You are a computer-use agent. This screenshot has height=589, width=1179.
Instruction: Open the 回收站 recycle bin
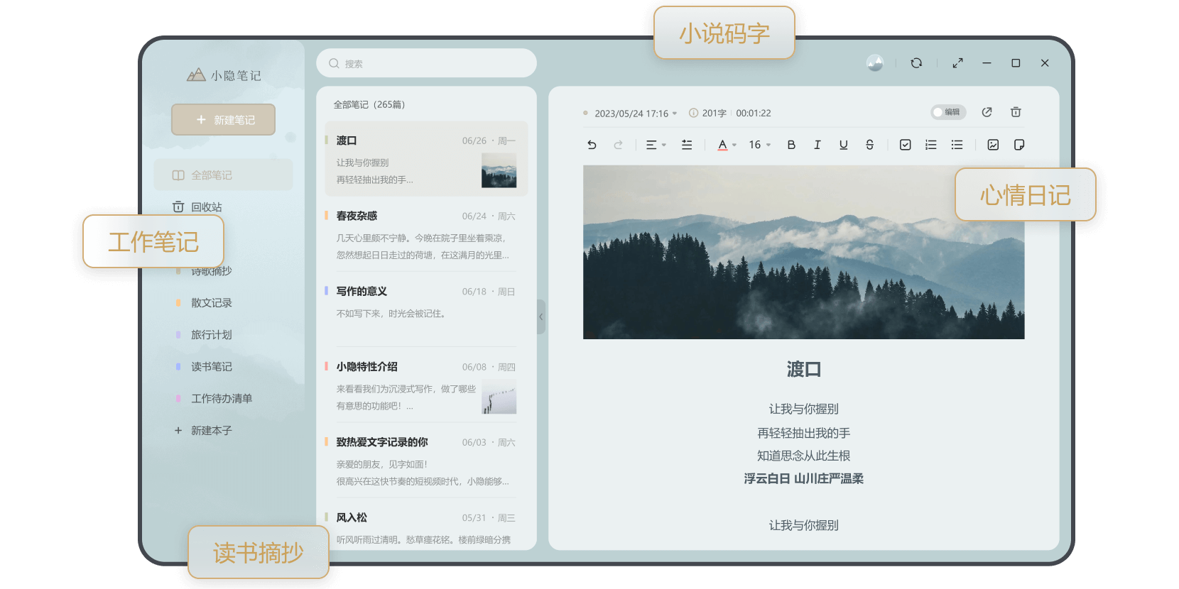pos(206,207)
